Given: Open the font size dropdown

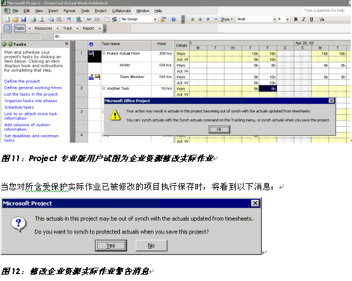Looking at the screenshot, I should (x=287, y=19).
